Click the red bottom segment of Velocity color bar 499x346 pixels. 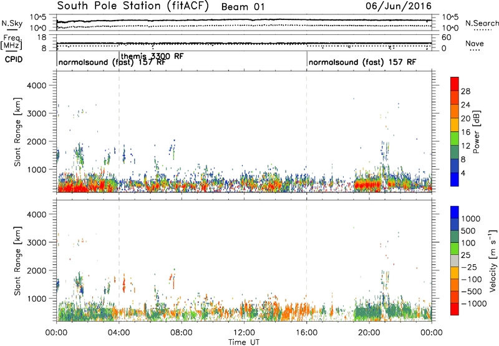(455, 309)
